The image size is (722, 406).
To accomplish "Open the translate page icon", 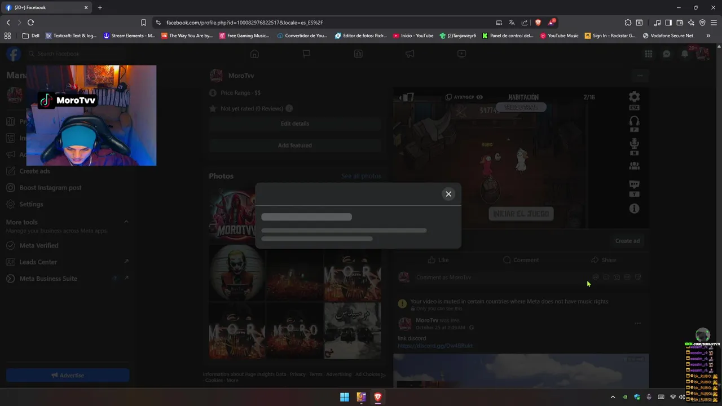I will tap(512, 23).
